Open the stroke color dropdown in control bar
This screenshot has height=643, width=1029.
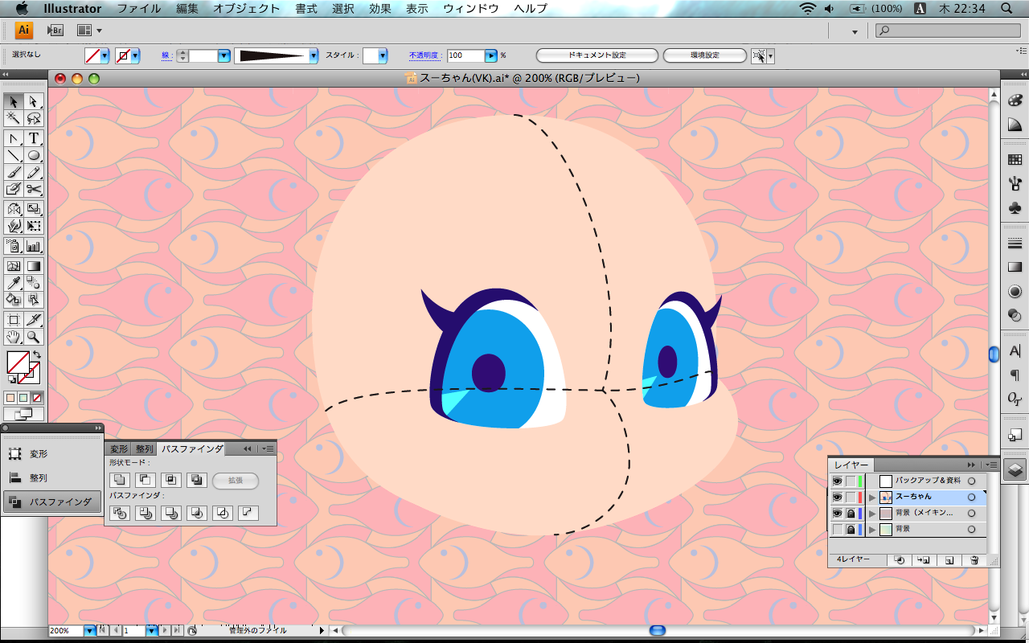[x=135, y=55]
